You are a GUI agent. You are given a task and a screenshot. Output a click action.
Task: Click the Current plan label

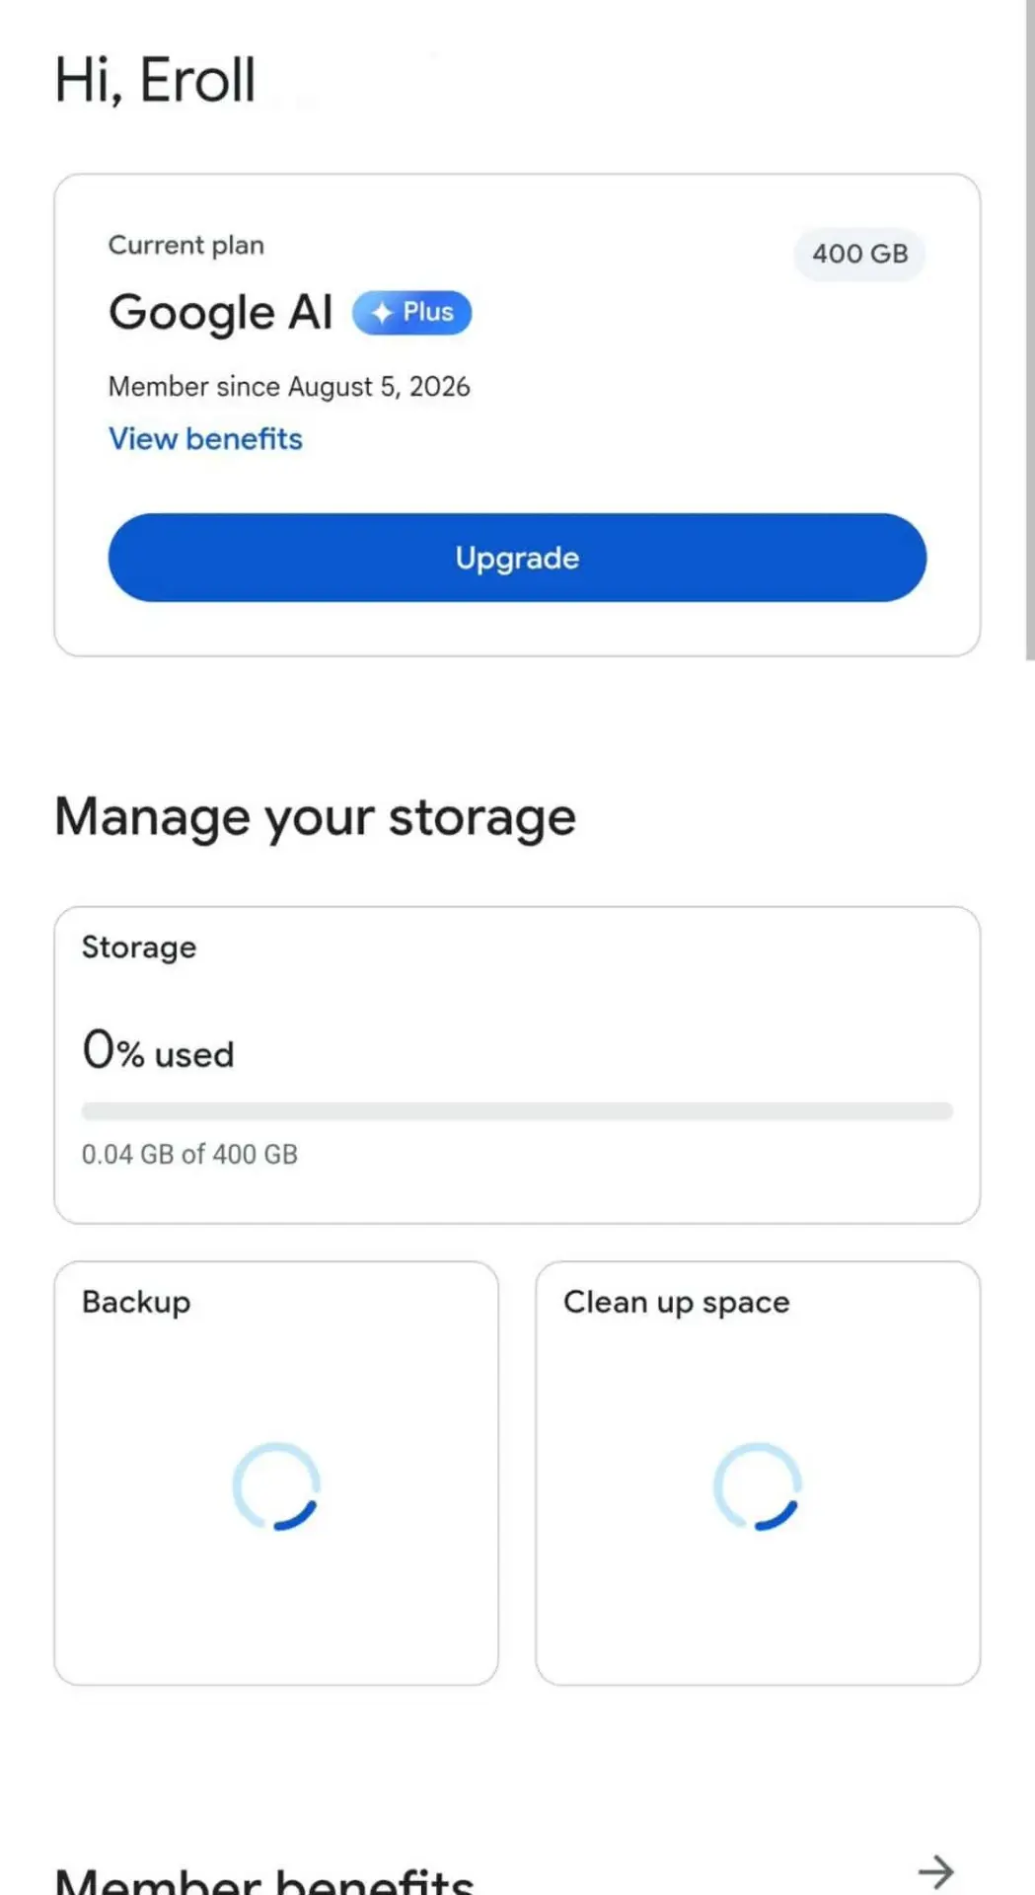tap(186, 245)
